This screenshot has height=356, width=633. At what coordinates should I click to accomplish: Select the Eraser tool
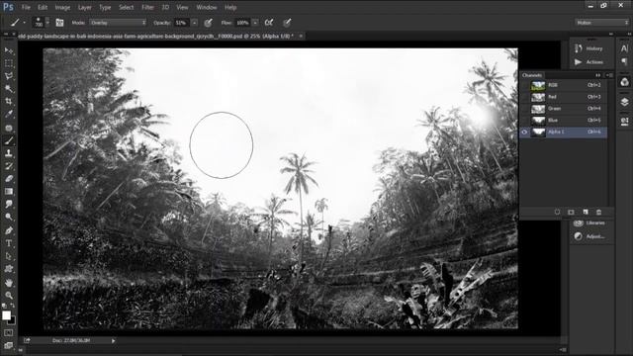point(9,178)
